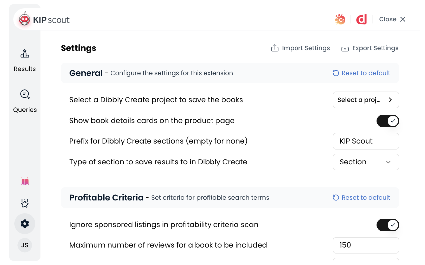Click the Import Settings upload icon
The height and width of the screenshot is (265, 425).
pyautogui.click(x=275, y=48)
